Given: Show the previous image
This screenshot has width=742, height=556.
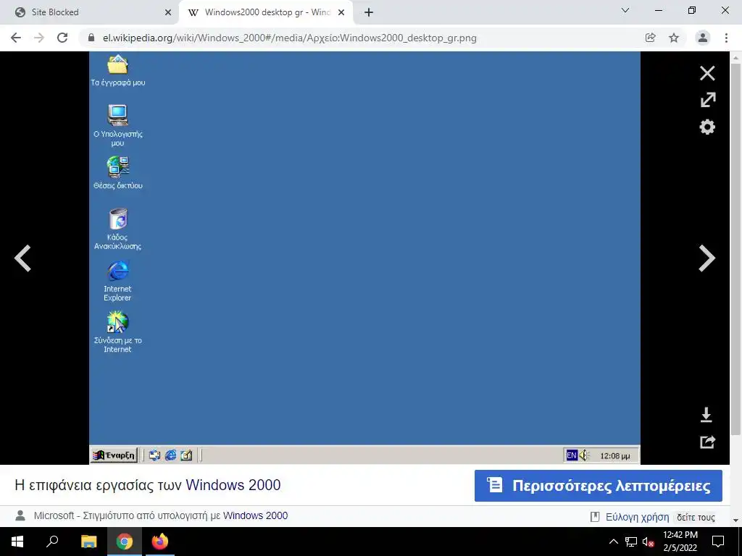Looking at the screenshot, I should [22, 258].
